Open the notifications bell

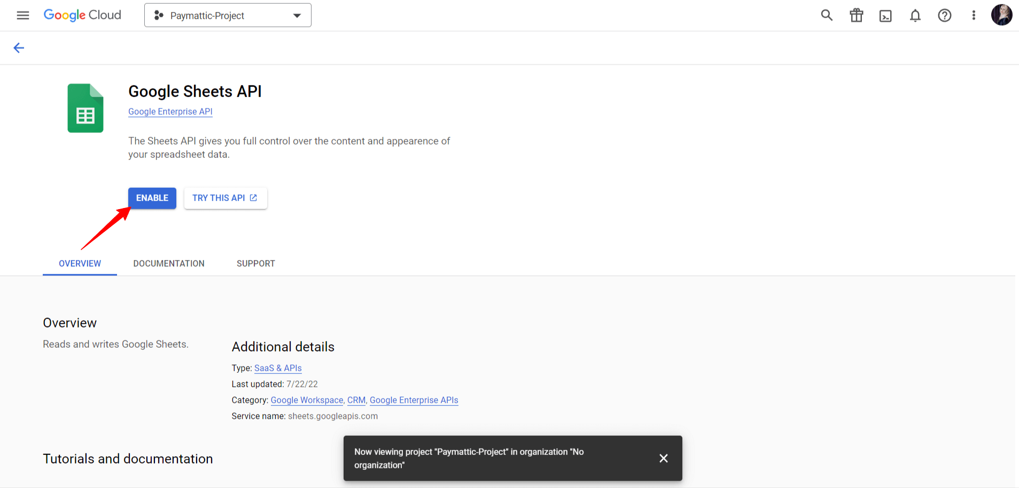pyautogui.click(x=915, y=15)
